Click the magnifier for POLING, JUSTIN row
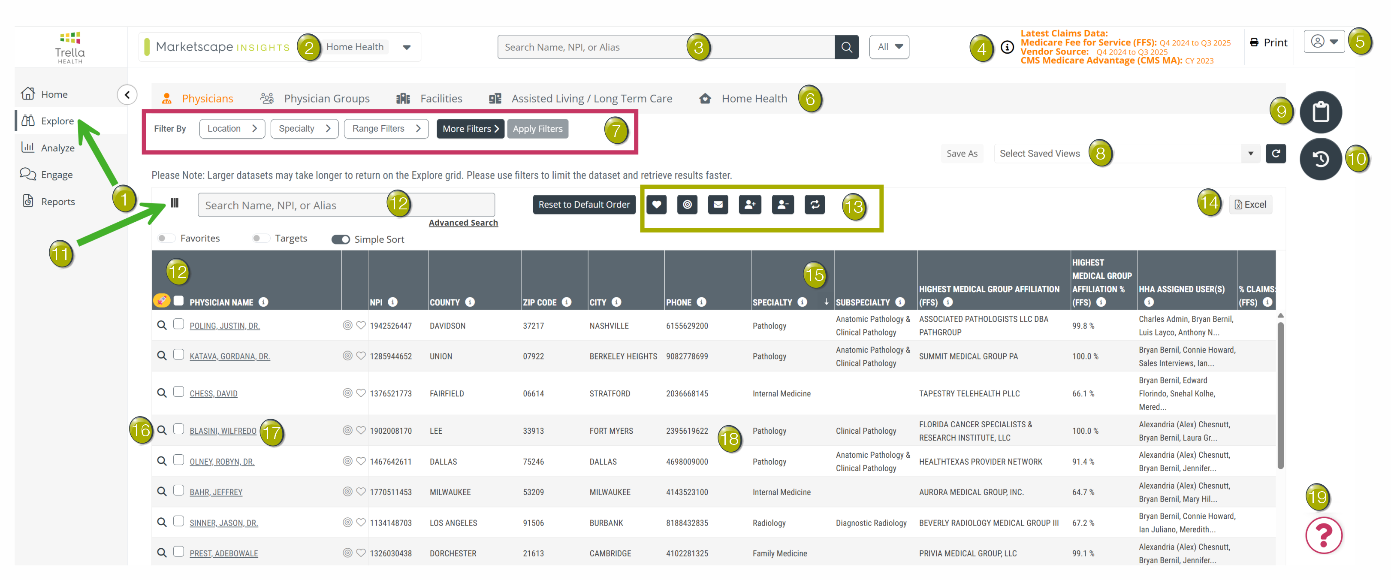The width and height of the screenshot is (1391, 580). coord(161,325)
